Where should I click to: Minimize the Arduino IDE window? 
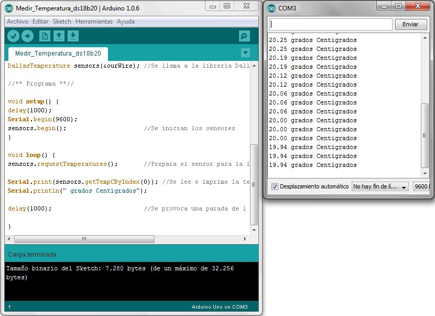coord(213,6)
